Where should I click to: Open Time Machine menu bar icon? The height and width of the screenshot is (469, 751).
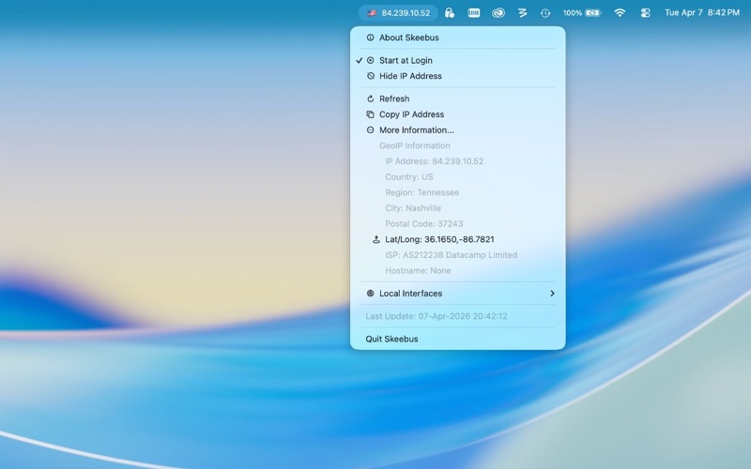click(x=545, y=13)
